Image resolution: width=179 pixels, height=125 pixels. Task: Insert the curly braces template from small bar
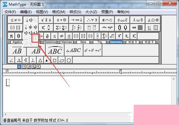[91, 36]
